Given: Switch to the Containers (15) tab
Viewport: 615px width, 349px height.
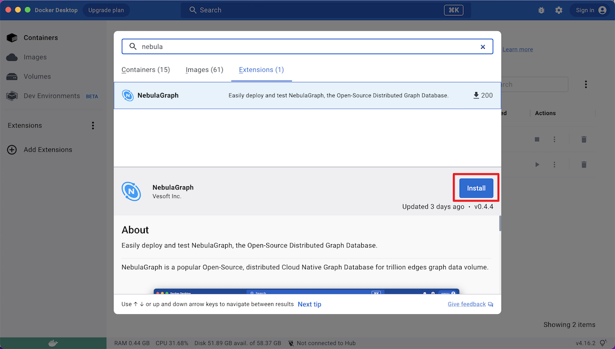Looking at the screenshot, I should (x=145, y=70).
